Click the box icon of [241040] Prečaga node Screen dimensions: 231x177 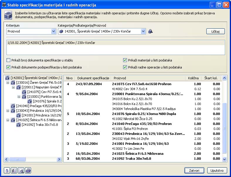coord(13,106)
